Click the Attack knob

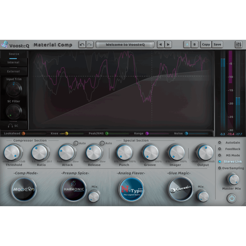tap(67, 153)
